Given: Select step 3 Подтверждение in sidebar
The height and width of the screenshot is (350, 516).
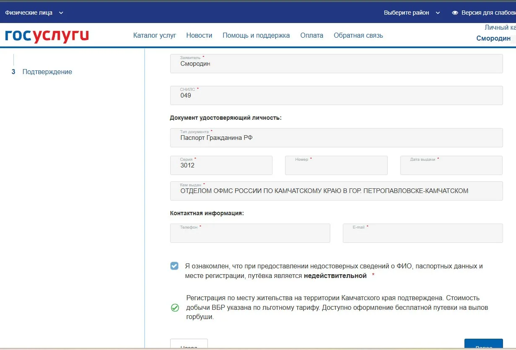Looking at the screenshot, I should pyautogui.click(x=41, y=72).
